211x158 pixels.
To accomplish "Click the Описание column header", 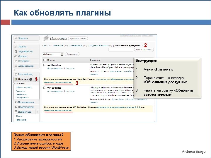I will pyautogui.click(x=95, y=60).
